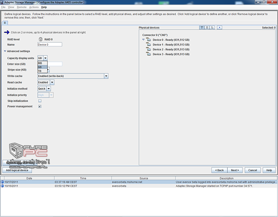Select Device 3 - Ready (931,513 GB)
Image resolution: width=278 pixels, height=217 pixels.
(171, 54)
